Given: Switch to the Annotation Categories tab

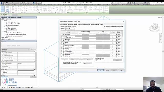Looking at the screenshot, I should pos(73,24).
